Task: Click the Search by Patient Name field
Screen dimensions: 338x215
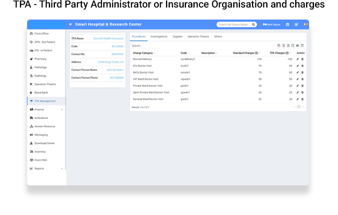Action: (234, 24)
